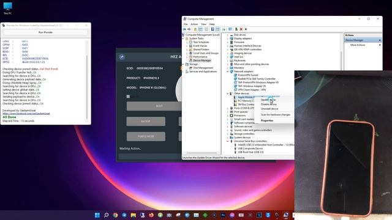Click the PURPLE MODE button in HFZ window
This screenshot has width=392, height=220.
click(146, 136)
